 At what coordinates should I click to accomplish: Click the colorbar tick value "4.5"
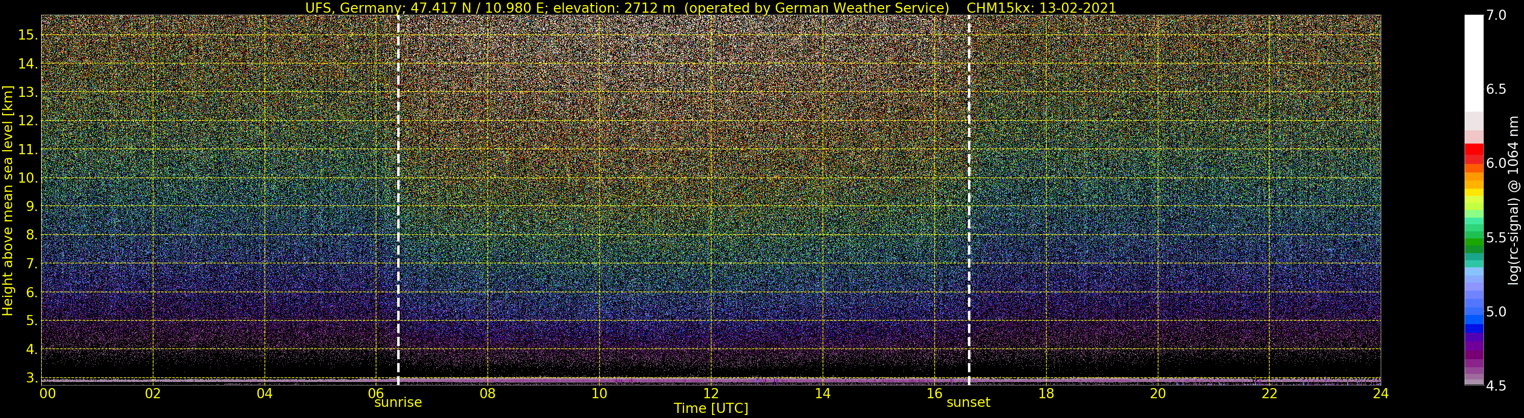pos(1496,386)
